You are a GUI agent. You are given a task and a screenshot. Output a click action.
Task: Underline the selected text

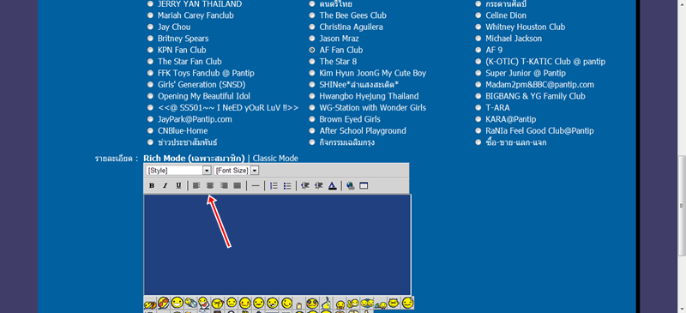(178, 185)
